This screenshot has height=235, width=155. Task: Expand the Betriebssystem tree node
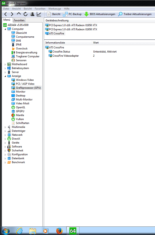click(5, 68)
